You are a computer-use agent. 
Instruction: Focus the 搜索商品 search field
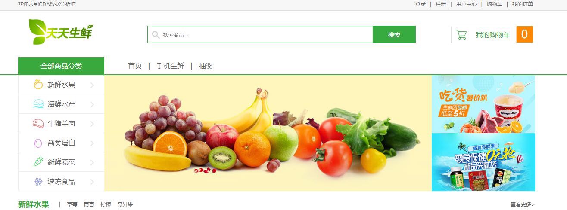tap(260, 34)
